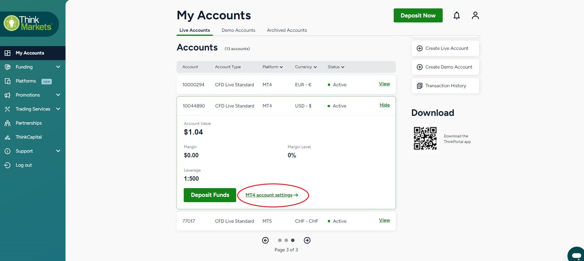This screenshot has height=261, width=584.
Task: Switch to the Demo Accounts tab
Action: point(238,30)
